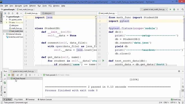Image resolution: width=185 pixels, height=104 pixels.
Task: Click the Run panel layout icon in sidebar
Action: (x=5, y=92)
